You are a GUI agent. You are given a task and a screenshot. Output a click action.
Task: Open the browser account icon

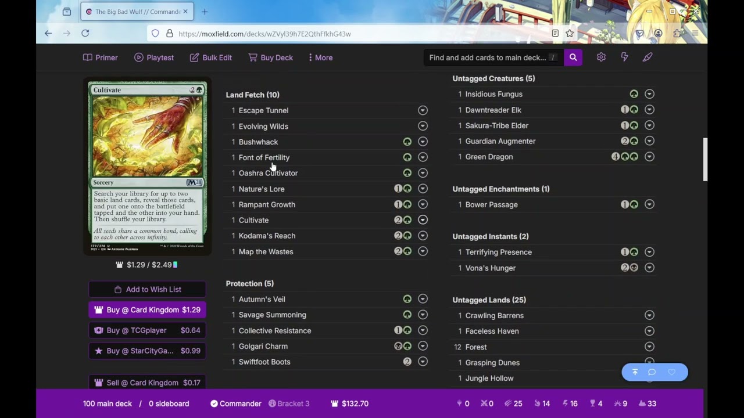(658, 34)
